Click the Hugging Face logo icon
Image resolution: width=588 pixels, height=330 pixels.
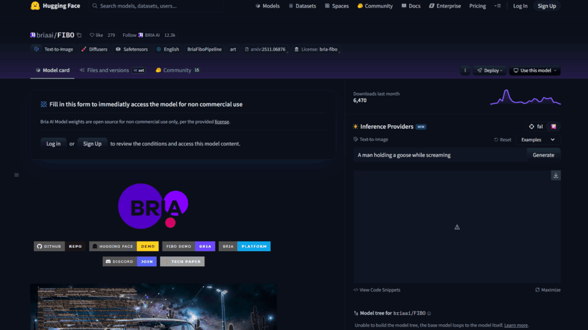click(35, 6)
